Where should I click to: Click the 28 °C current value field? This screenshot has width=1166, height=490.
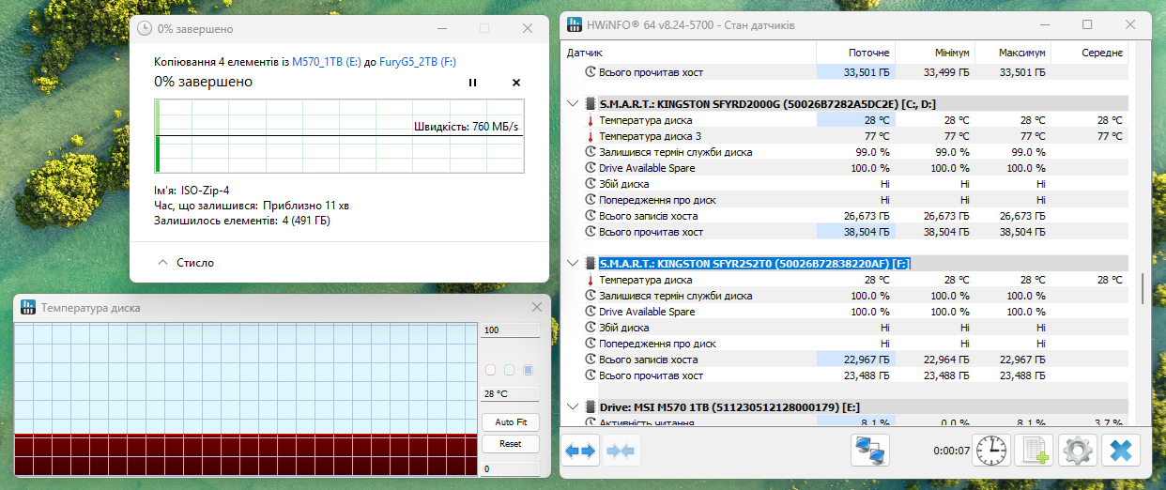pos(511,395)
